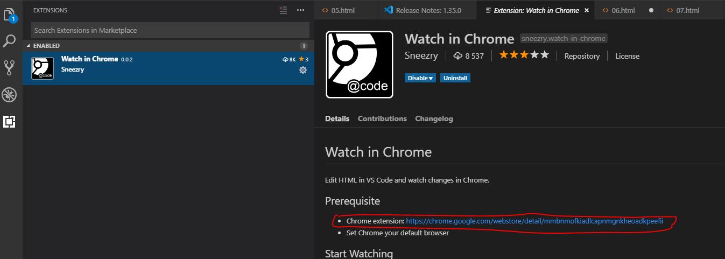Click the ENABLED count badge
The height and width of the screenshot is (259, 725).
(304, 46)
